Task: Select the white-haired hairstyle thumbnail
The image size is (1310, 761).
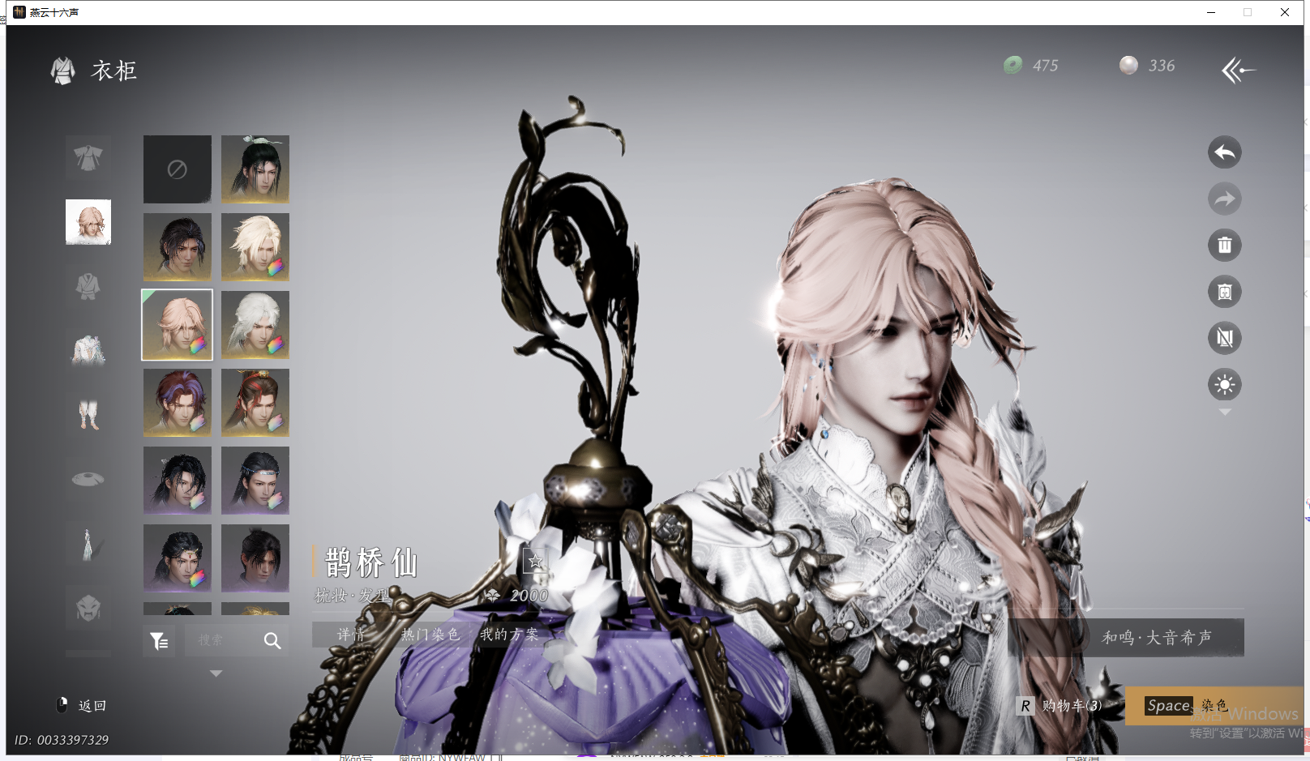Action: [255, 325]
